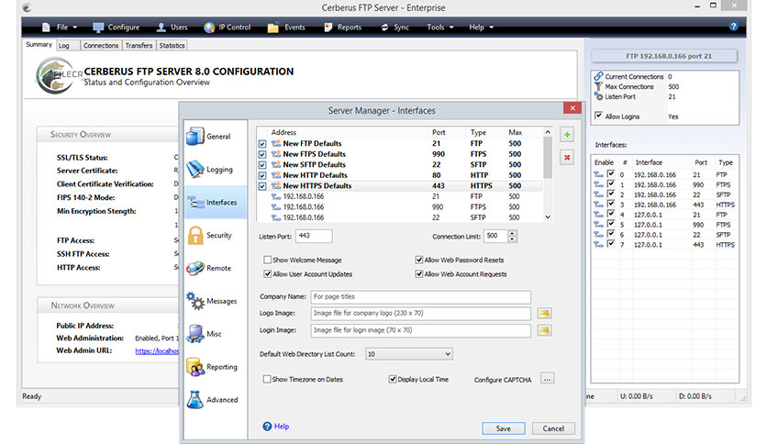Open Reports from the toolbar
Image resolution: width=767 pixels, height=444 pixels.
[343, 28]
